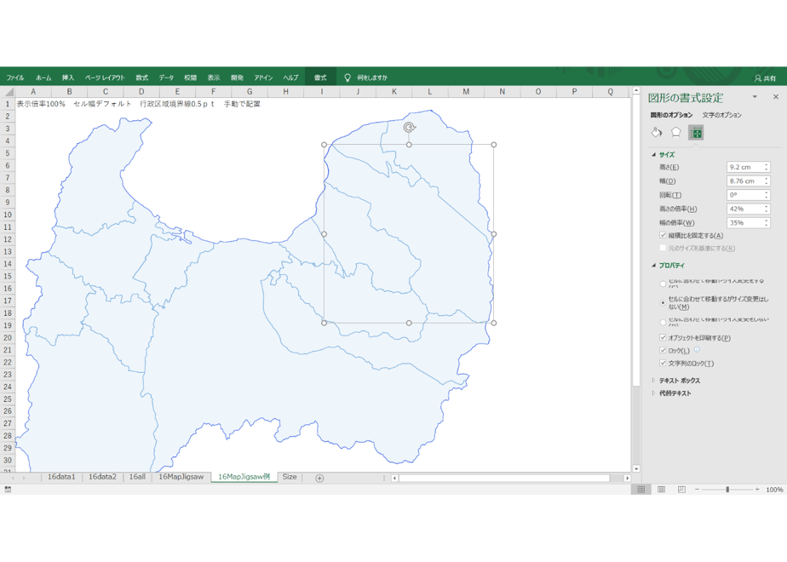Collapse the サイズ section
The image size is (787, 562).
tap(653, 155)
